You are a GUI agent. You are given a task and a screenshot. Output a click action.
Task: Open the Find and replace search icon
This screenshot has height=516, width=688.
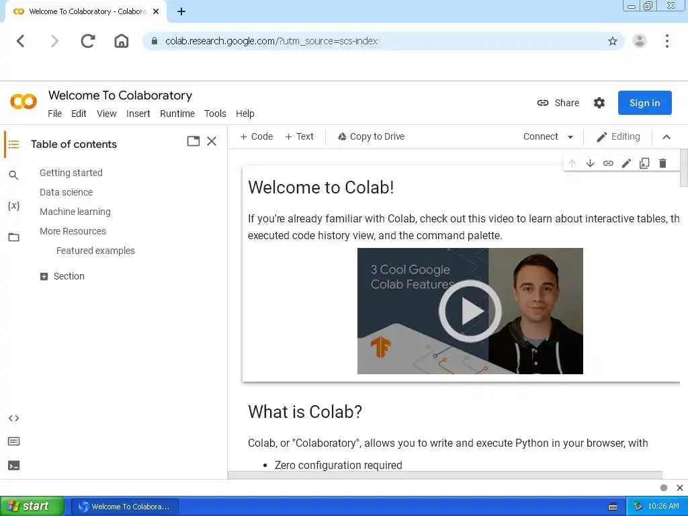pos(13,175)
